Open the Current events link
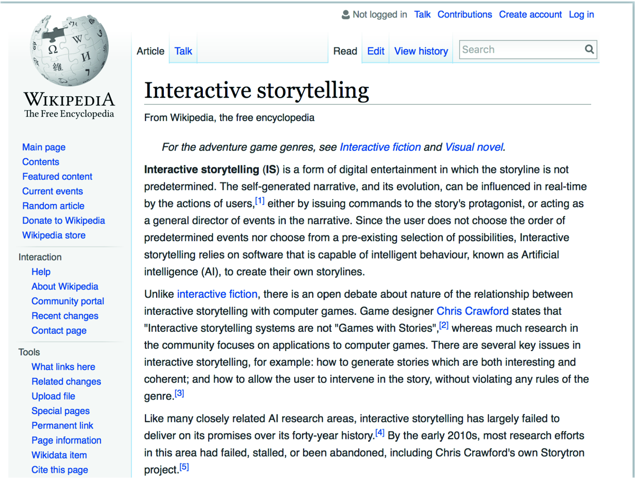This screenshot has height=478, width=637. tap(53, 191)
